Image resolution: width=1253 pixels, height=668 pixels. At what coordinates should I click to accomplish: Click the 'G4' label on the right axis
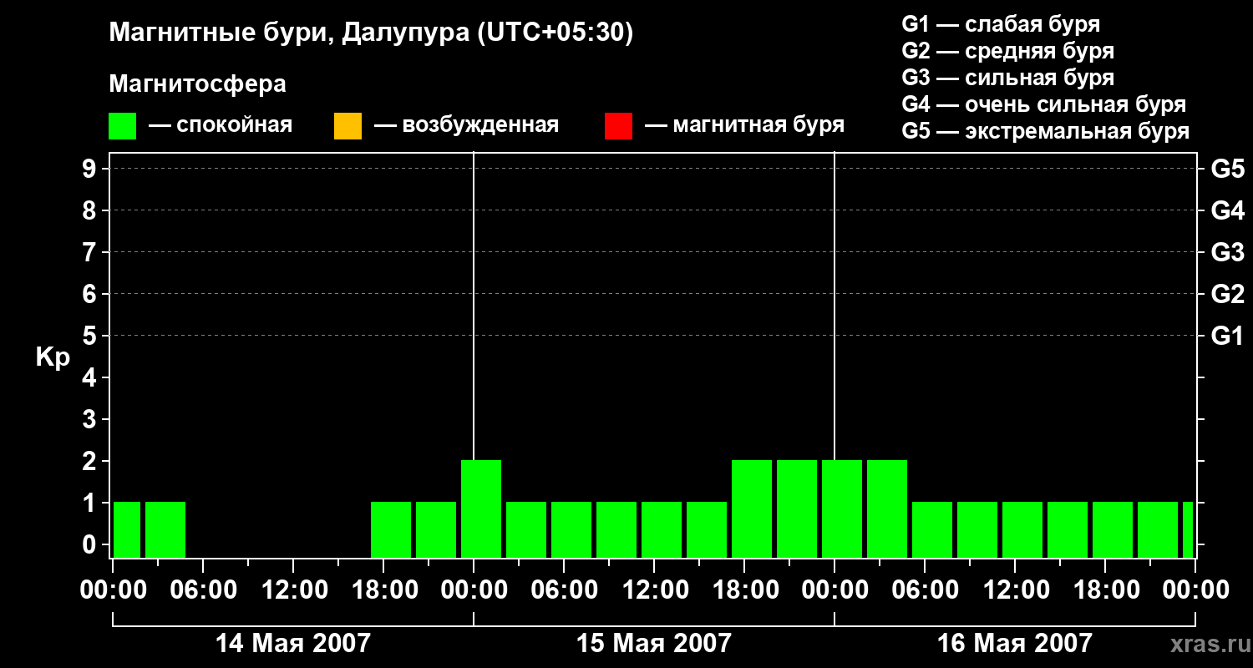(x=1228, y=210)
